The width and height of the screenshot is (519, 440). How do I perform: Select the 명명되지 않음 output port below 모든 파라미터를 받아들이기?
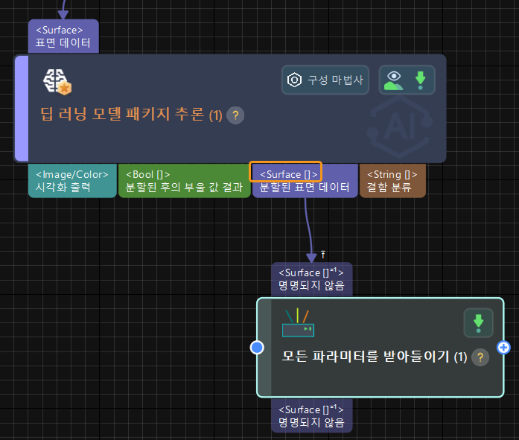[x=311, y=416]
